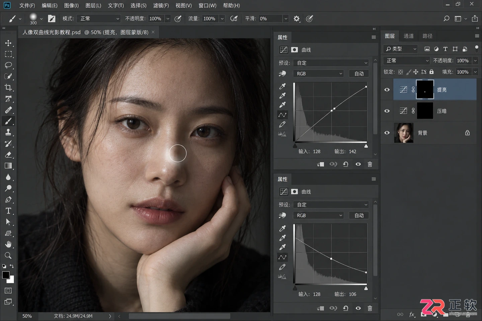Click white point slider under upper curve
Image resolution: width=482 pixels, height=321 pixels.
pos(366,146)
